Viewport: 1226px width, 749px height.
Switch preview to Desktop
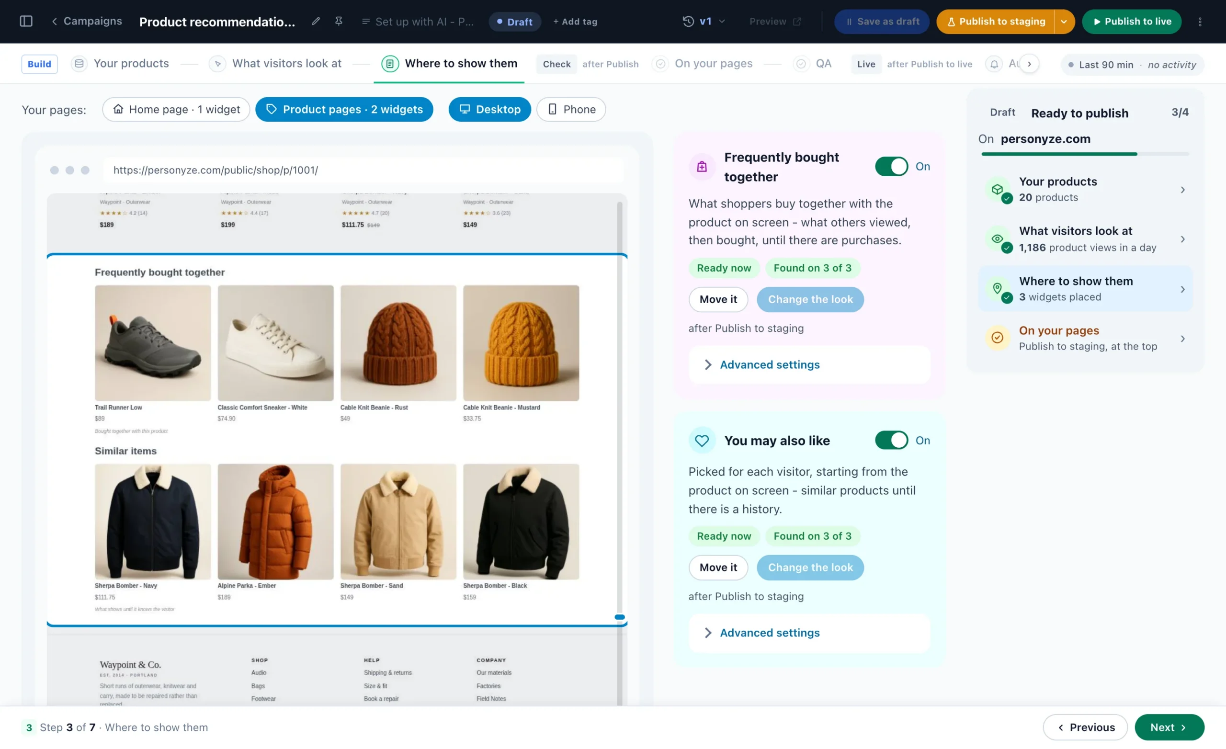tap(489, 109)
